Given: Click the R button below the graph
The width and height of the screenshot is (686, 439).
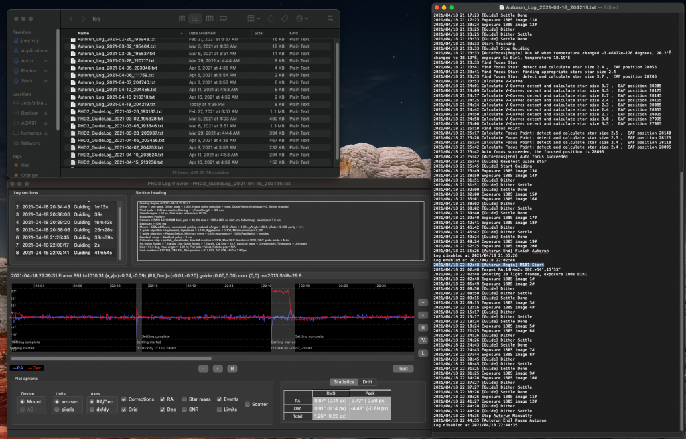Looking at the screenshot, I should pyautogui.click(x=232, y=369).
